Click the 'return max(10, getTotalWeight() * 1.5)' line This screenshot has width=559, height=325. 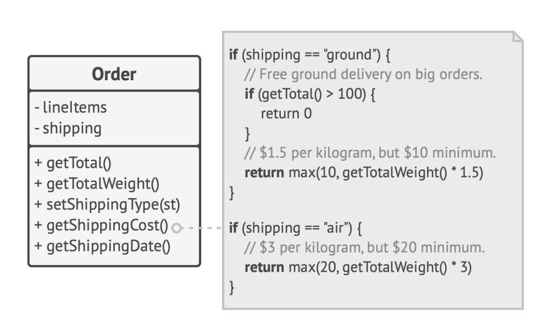tap(364, 173)
